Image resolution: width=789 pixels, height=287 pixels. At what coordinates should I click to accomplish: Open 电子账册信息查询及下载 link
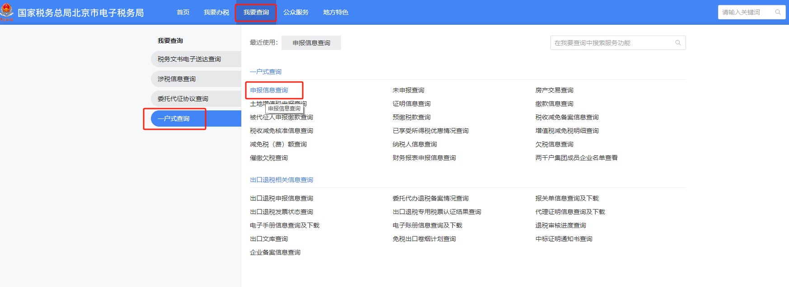(427, 225)
